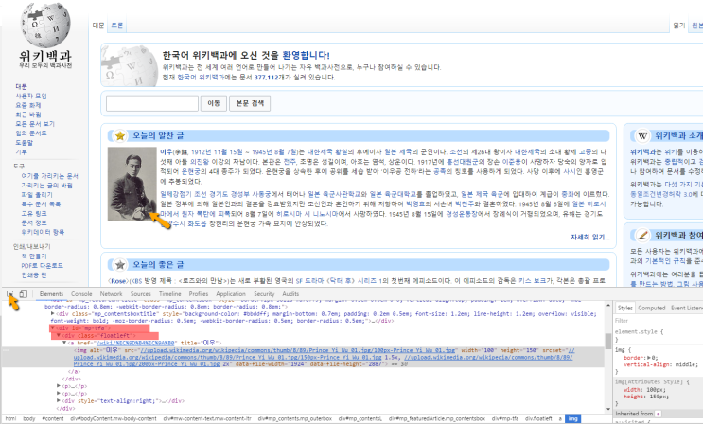
Task: Collapse the a href anchor node
Action: [64, 343]
